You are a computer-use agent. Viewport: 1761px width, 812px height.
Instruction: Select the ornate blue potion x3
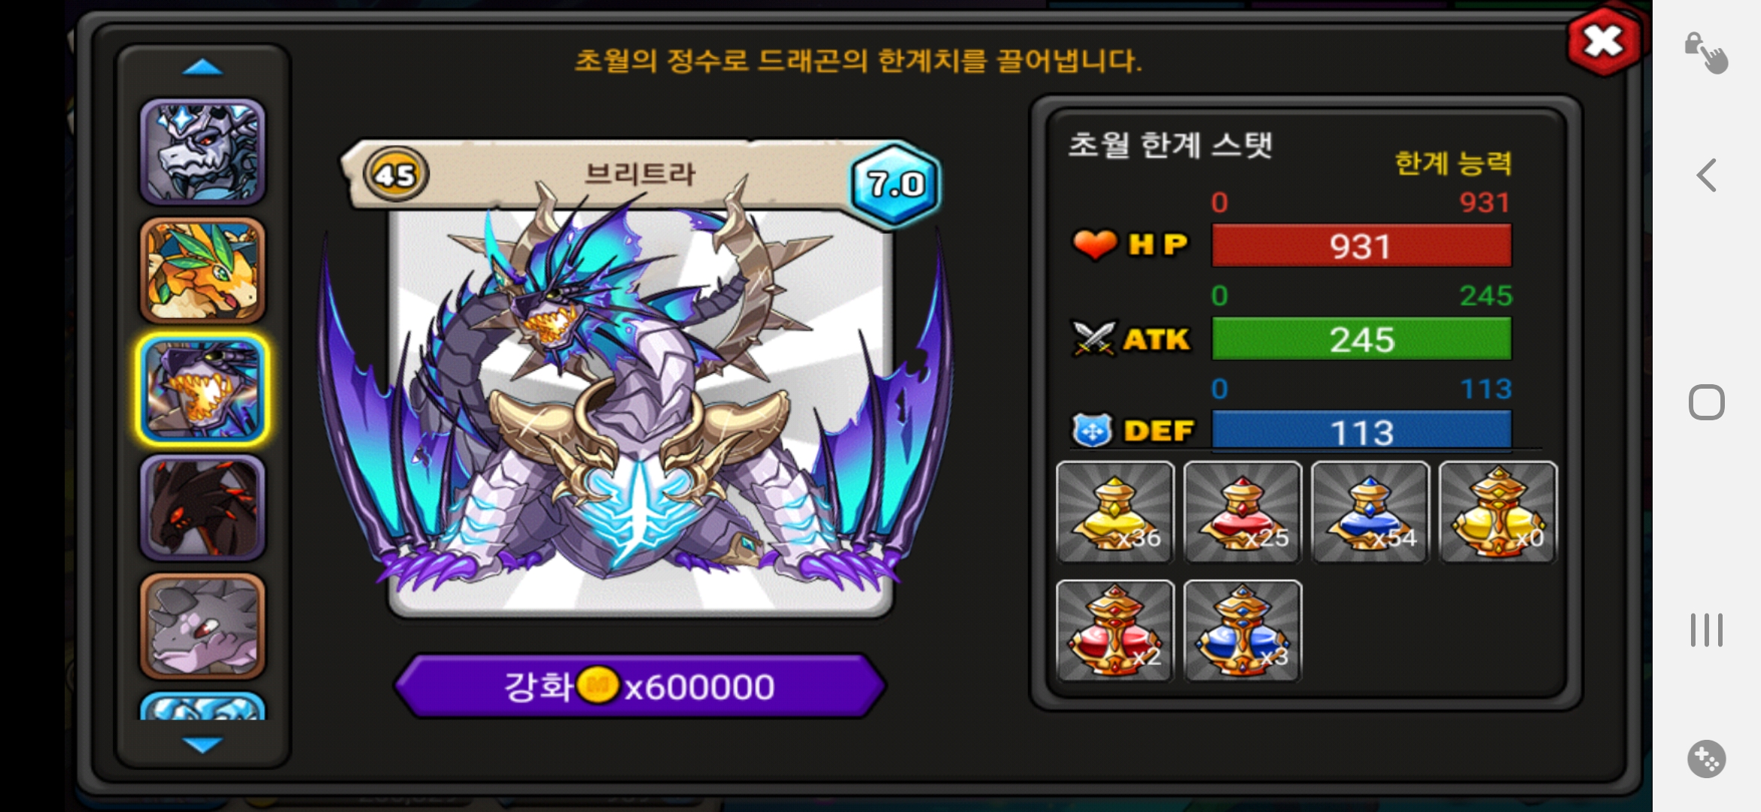1242,631
